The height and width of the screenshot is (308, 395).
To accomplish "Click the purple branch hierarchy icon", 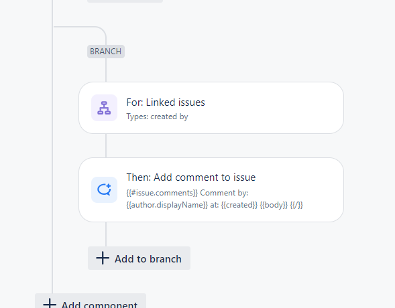I will point(104,108).
